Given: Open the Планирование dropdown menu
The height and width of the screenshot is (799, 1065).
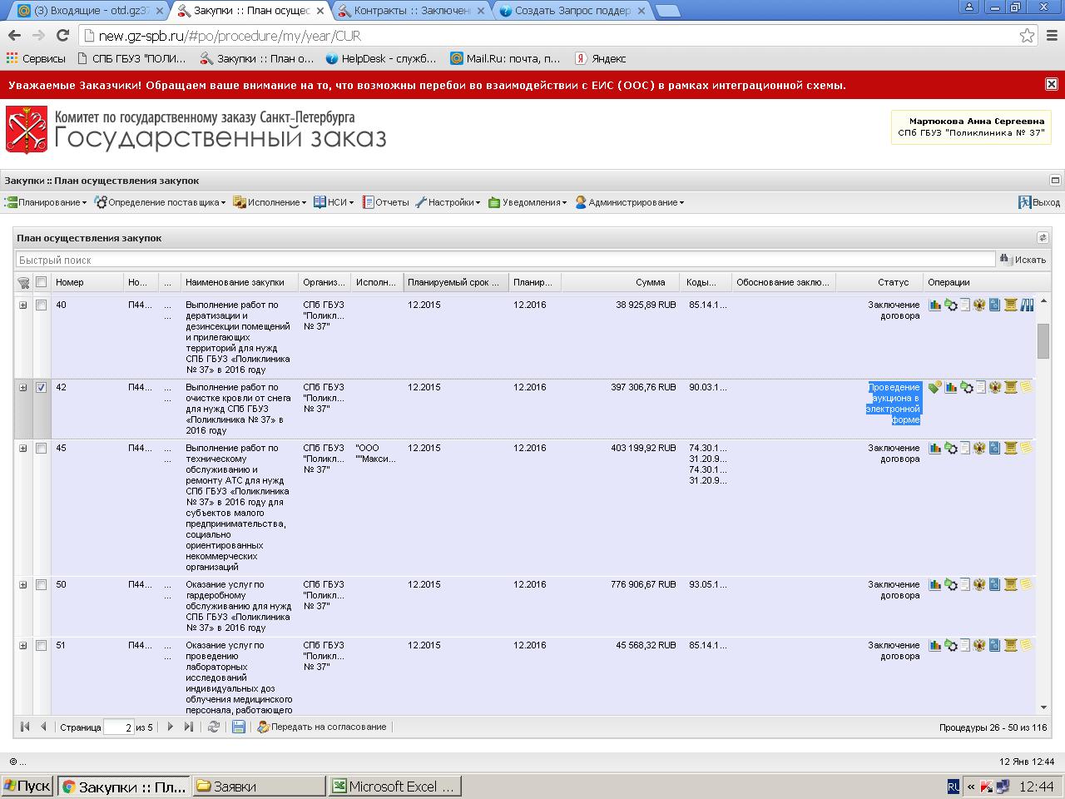Looking at the screenshot, I should (46, 202).
